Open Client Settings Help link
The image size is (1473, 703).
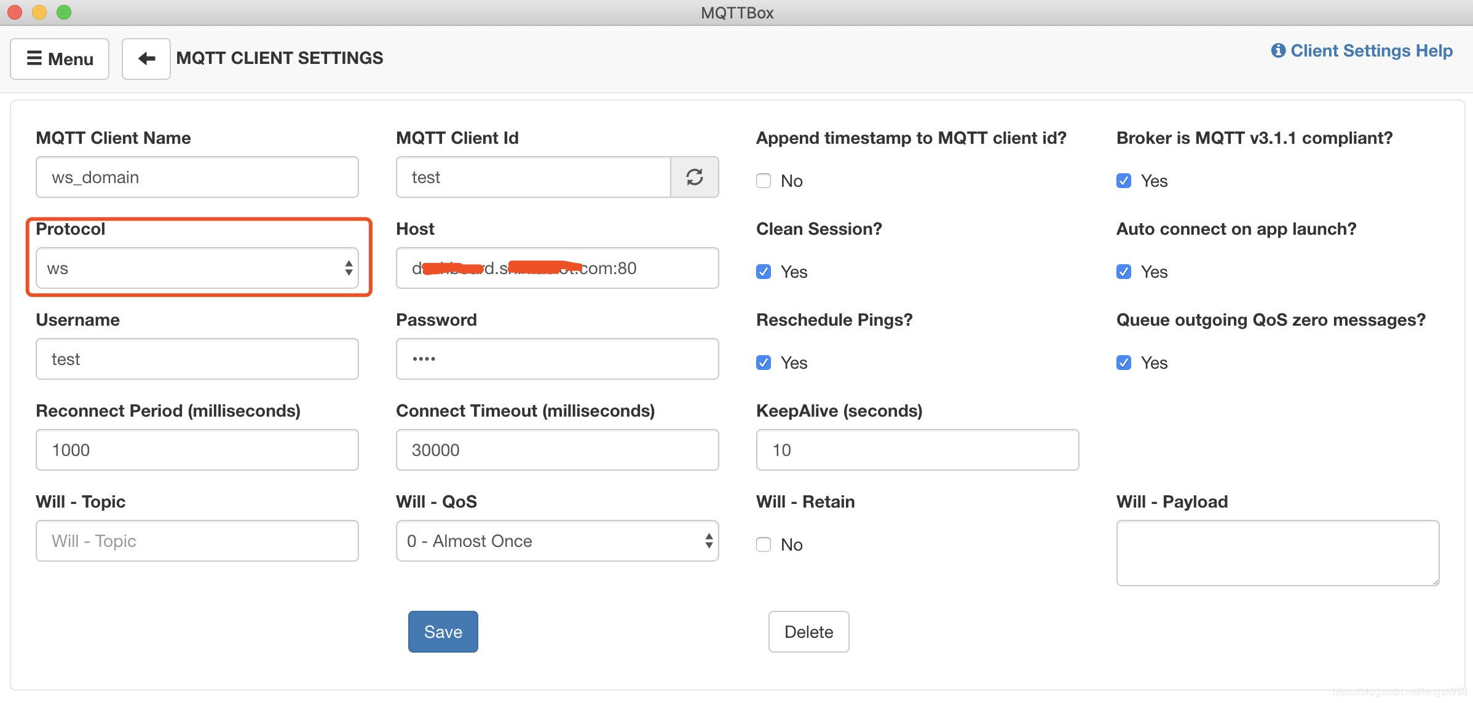pos(1362,50)
